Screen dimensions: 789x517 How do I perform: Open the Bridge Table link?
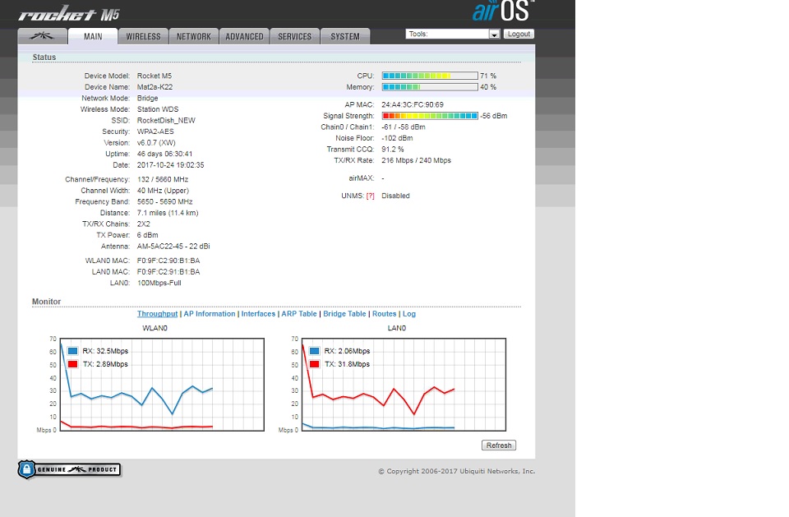tap(344, 314)
